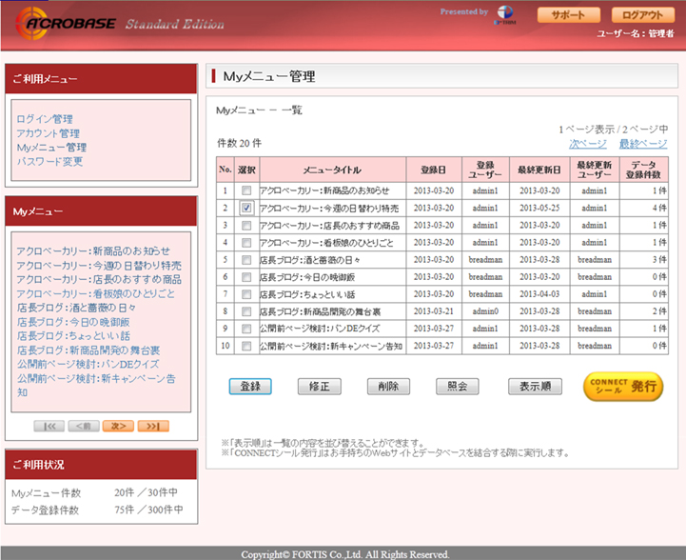Click the 登録 button
The width and height of the screenshot is (686, 560).
point(250,386)
